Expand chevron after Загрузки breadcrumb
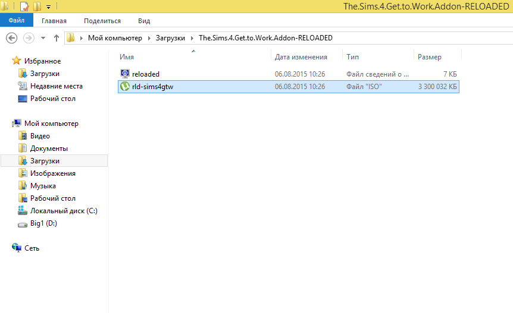Screen dimensions: 513x313 point(192,38)
